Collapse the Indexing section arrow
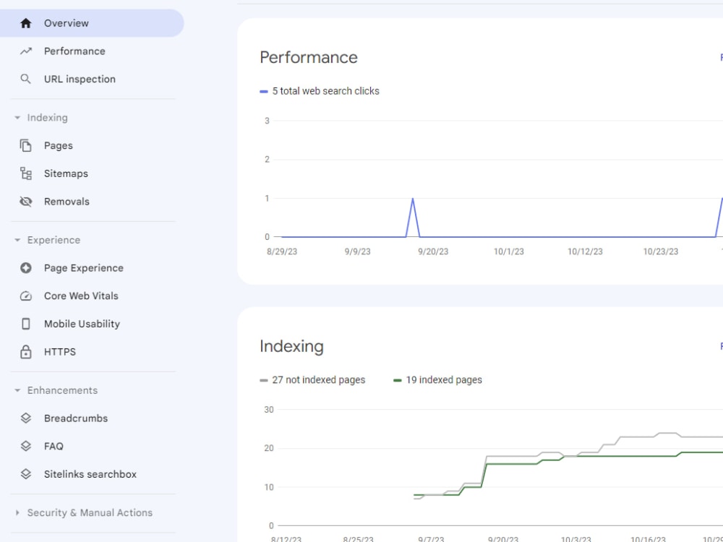Image resolution: width=723 pixels, height=542 pixels. pyautogui.click(x=17, y=118)
